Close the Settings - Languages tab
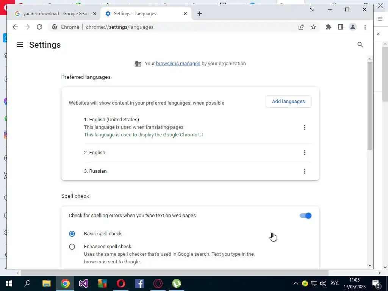This screenshot has width=388, height=291. [x=185, y=14]
